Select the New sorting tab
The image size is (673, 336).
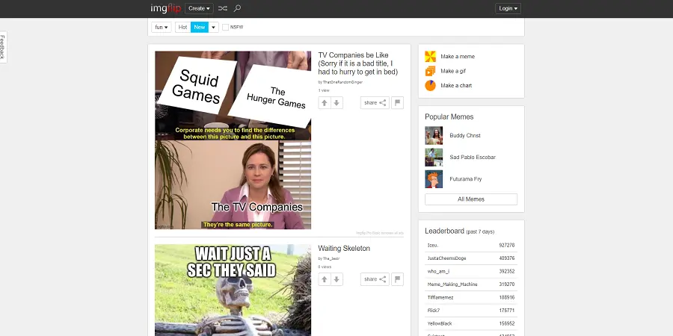tap(199, 28)
